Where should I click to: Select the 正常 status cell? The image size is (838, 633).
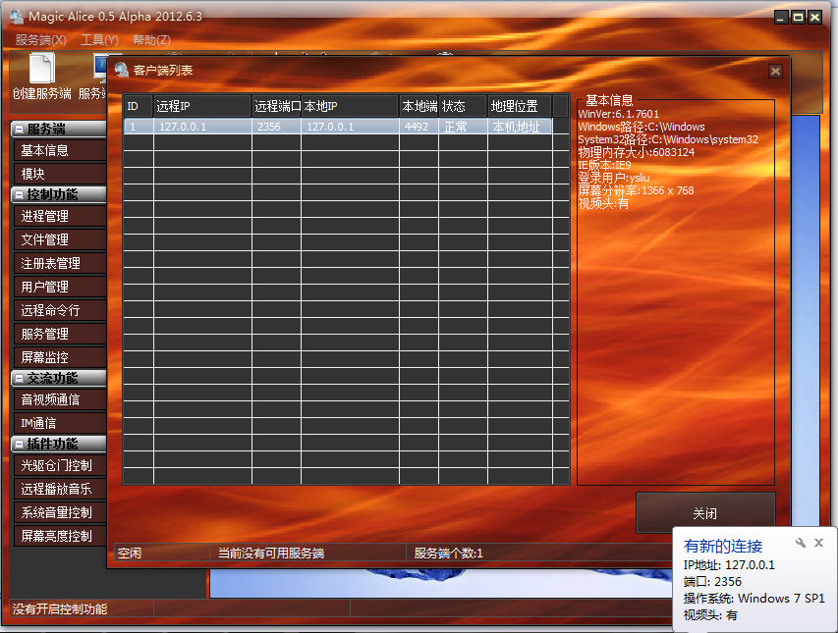pos(463,127)
